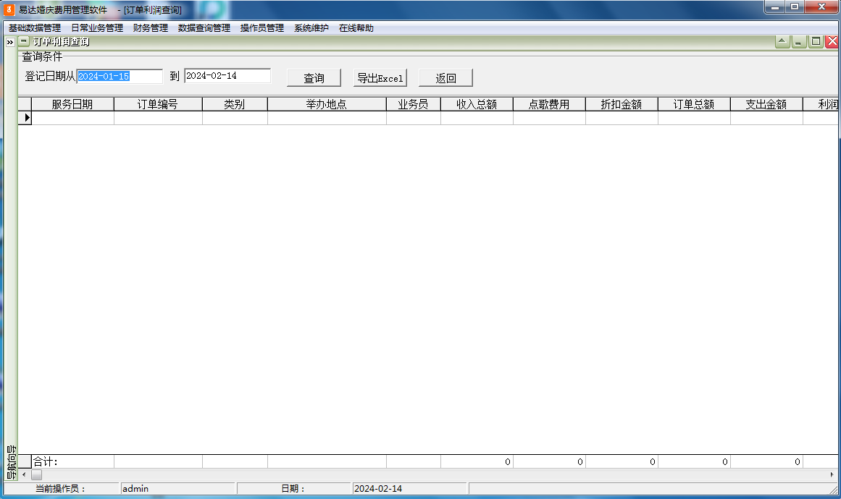Open the 基础数据管理 menu
The width and height of the screenshot is (841, 499).
[x=35, y=27]
